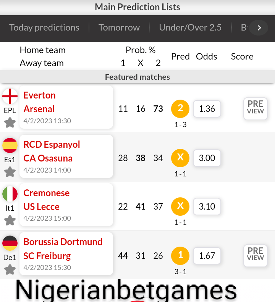Click the 1.36 odds box
This screenshot has width=275, height=302.
tap(207, 109)
